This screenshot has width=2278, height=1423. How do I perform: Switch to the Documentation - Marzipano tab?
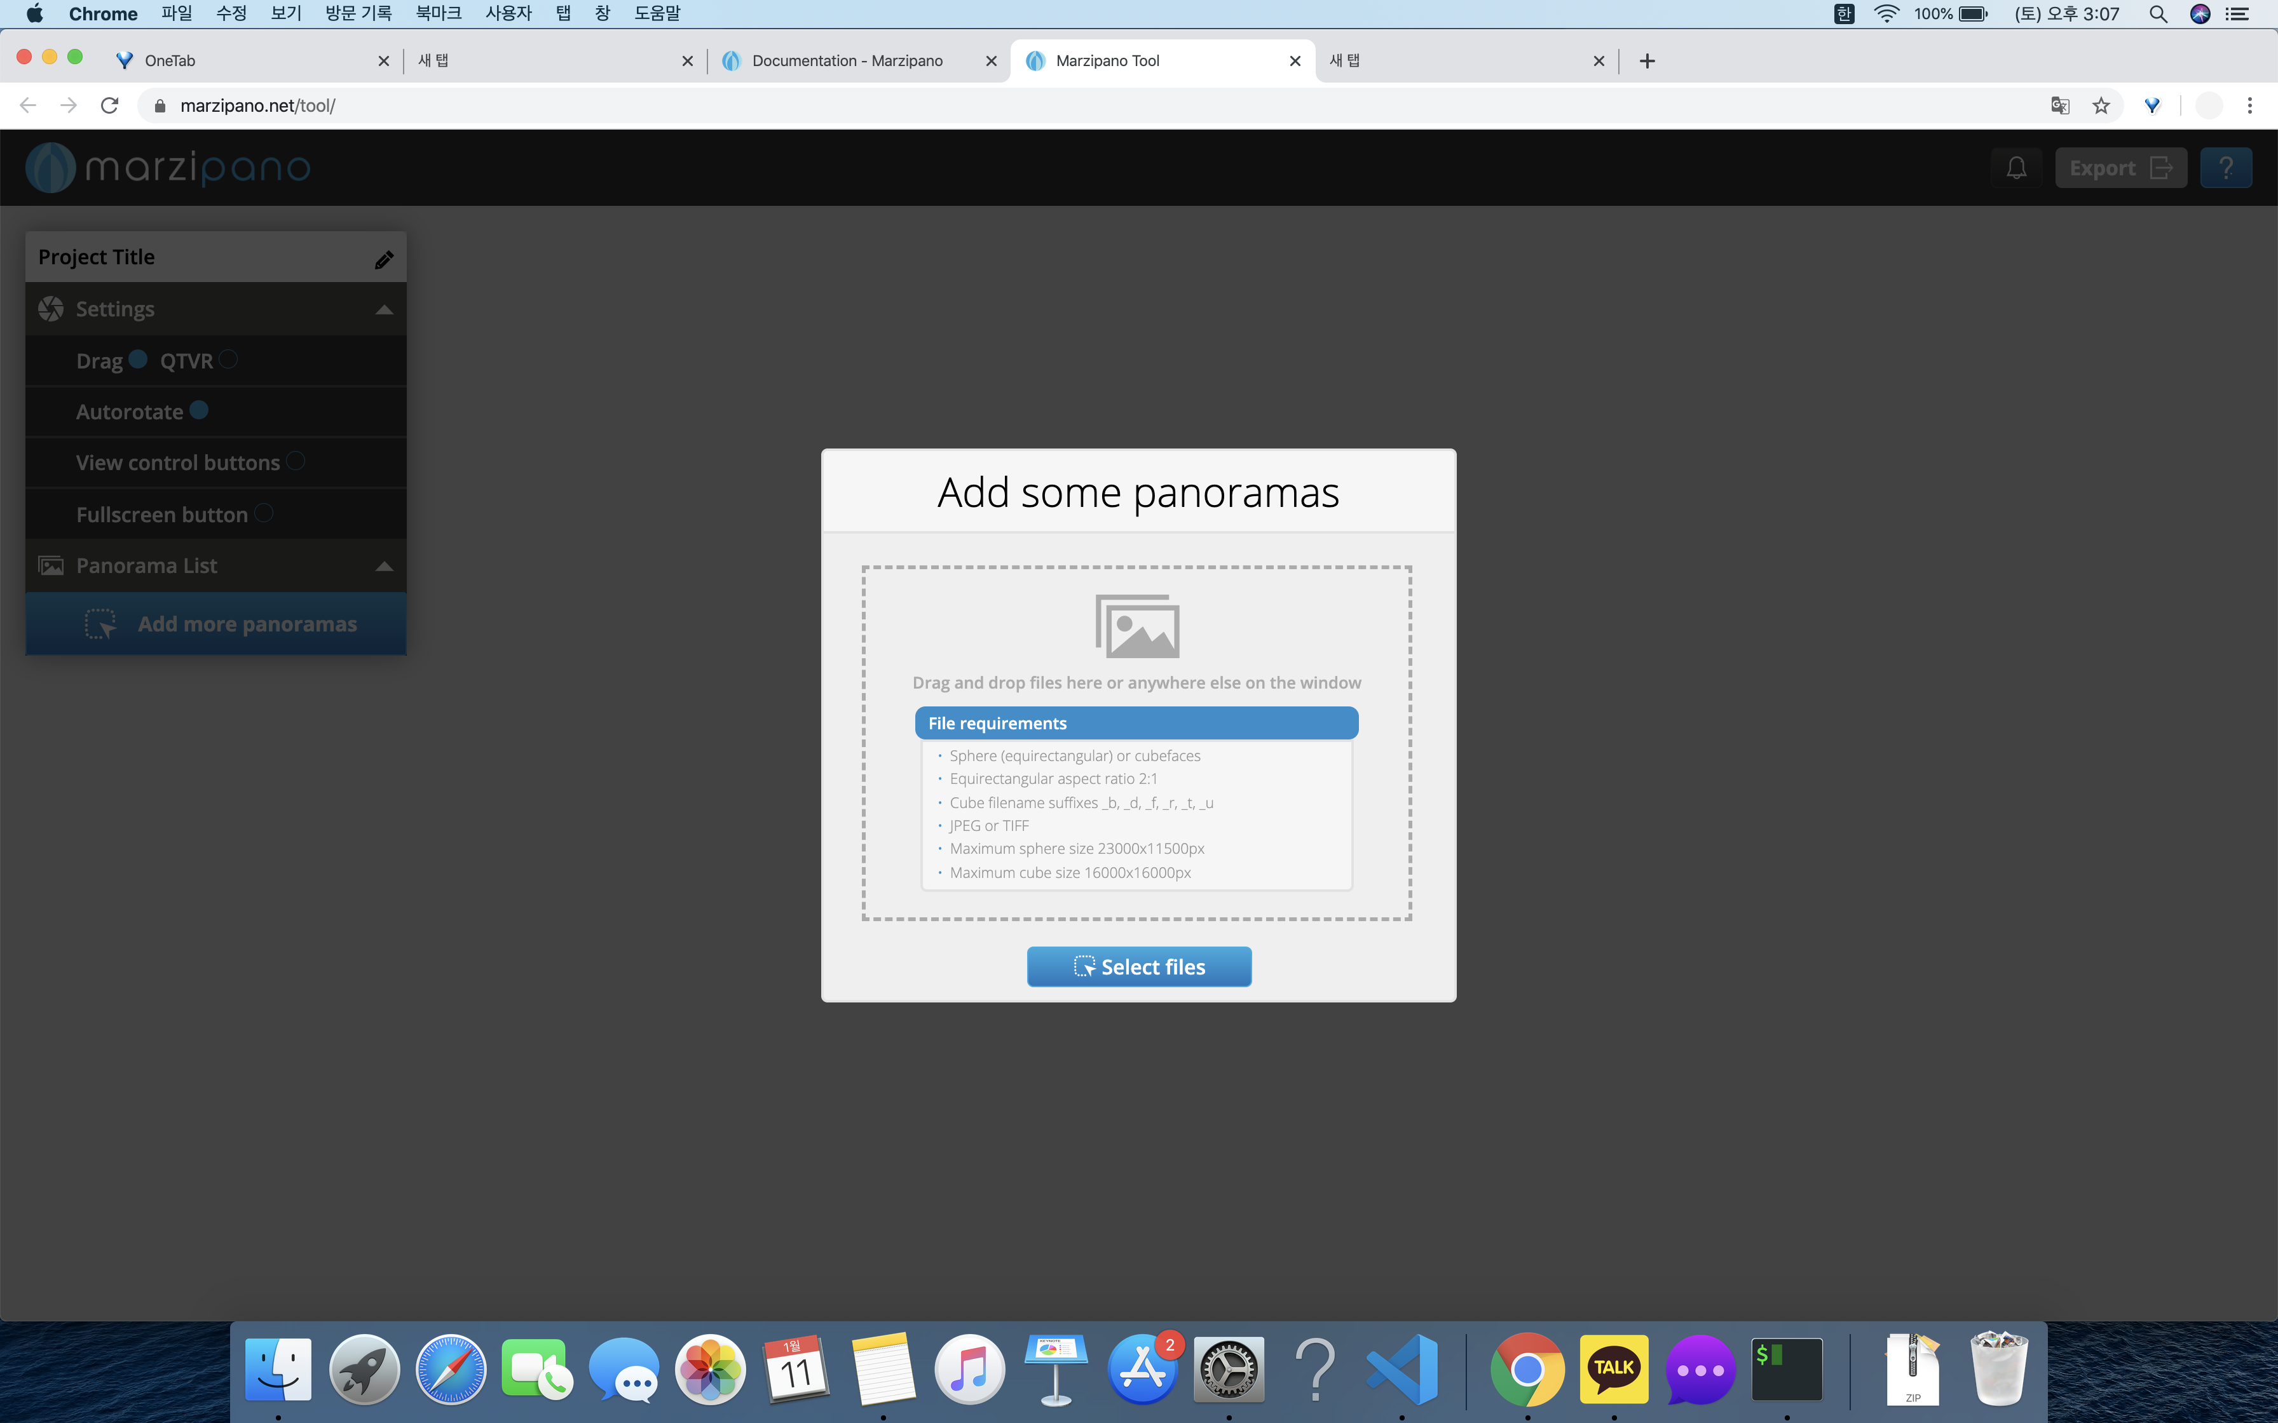click(x=847, y=61)
